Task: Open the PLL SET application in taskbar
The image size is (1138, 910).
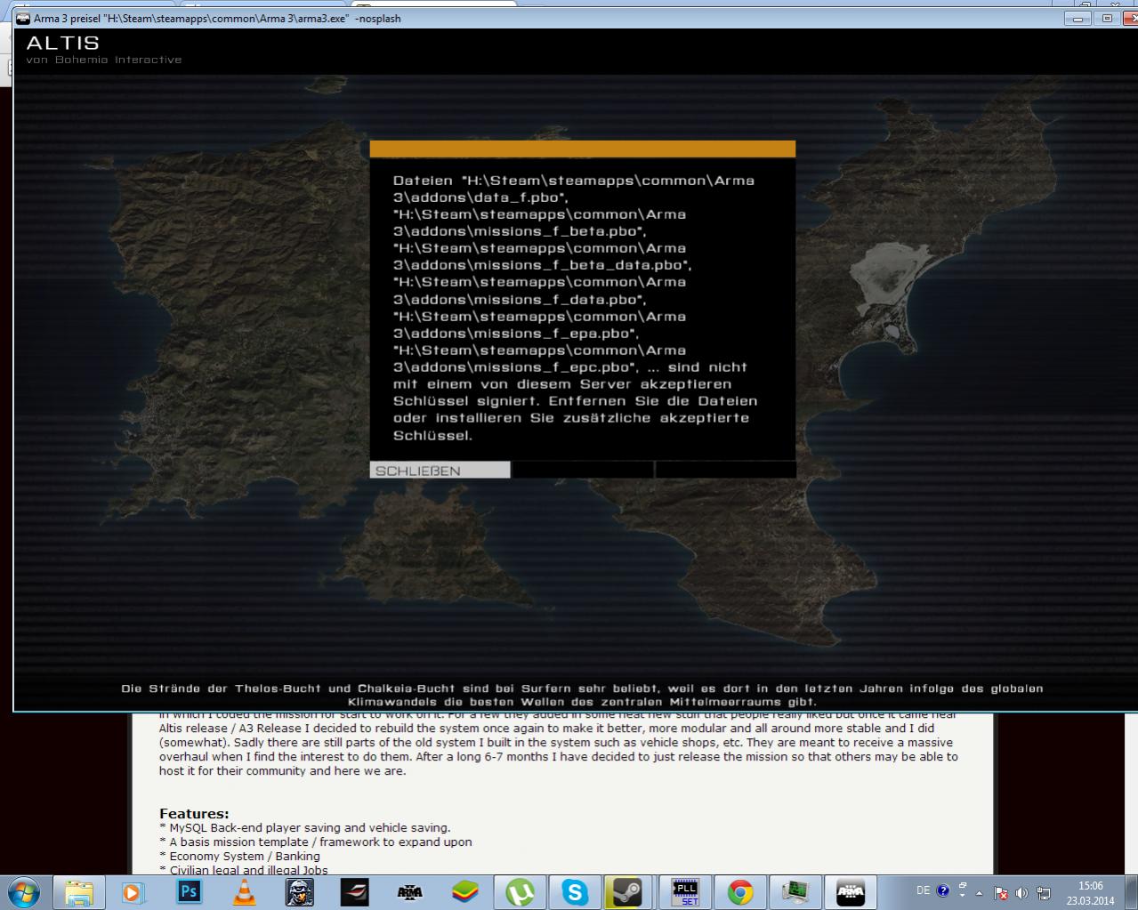Action: point(685,891)
